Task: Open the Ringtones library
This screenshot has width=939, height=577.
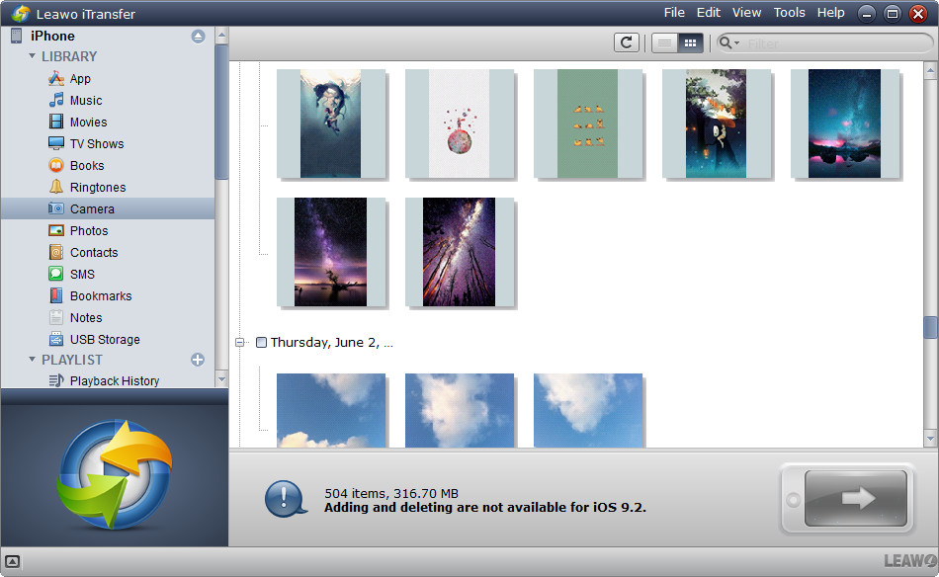Action: [x=97, y=188]
